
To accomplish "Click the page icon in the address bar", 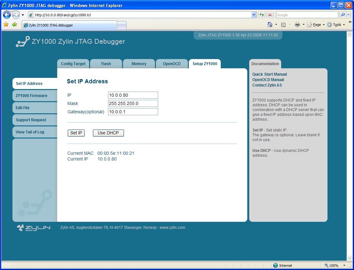I will pyautogui.click(x=32, y=15).
